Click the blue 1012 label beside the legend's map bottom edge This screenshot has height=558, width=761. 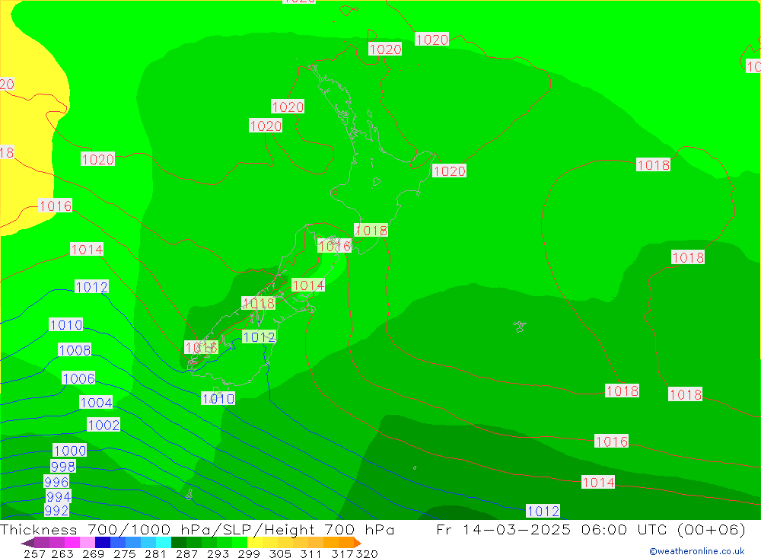[x=543, y=511]
